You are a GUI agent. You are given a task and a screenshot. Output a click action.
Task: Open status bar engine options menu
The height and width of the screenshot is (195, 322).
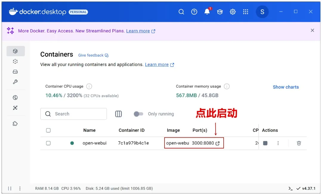pos(20,188)
